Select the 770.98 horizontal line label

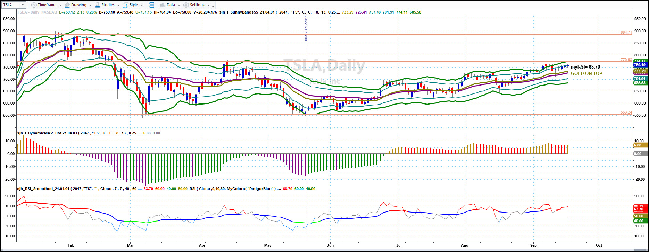point(626,60)
